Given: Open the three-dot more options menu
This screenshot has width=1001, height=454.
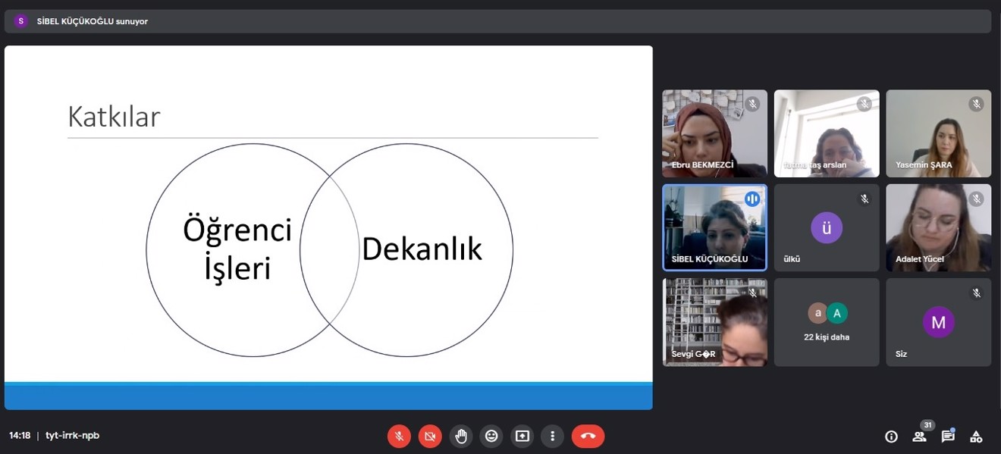Looking at the screenshot, I should coord(553,436).
